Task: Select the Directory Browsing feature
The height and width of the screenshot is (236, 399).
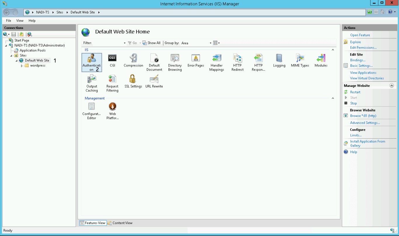Action: pos(175,63)
